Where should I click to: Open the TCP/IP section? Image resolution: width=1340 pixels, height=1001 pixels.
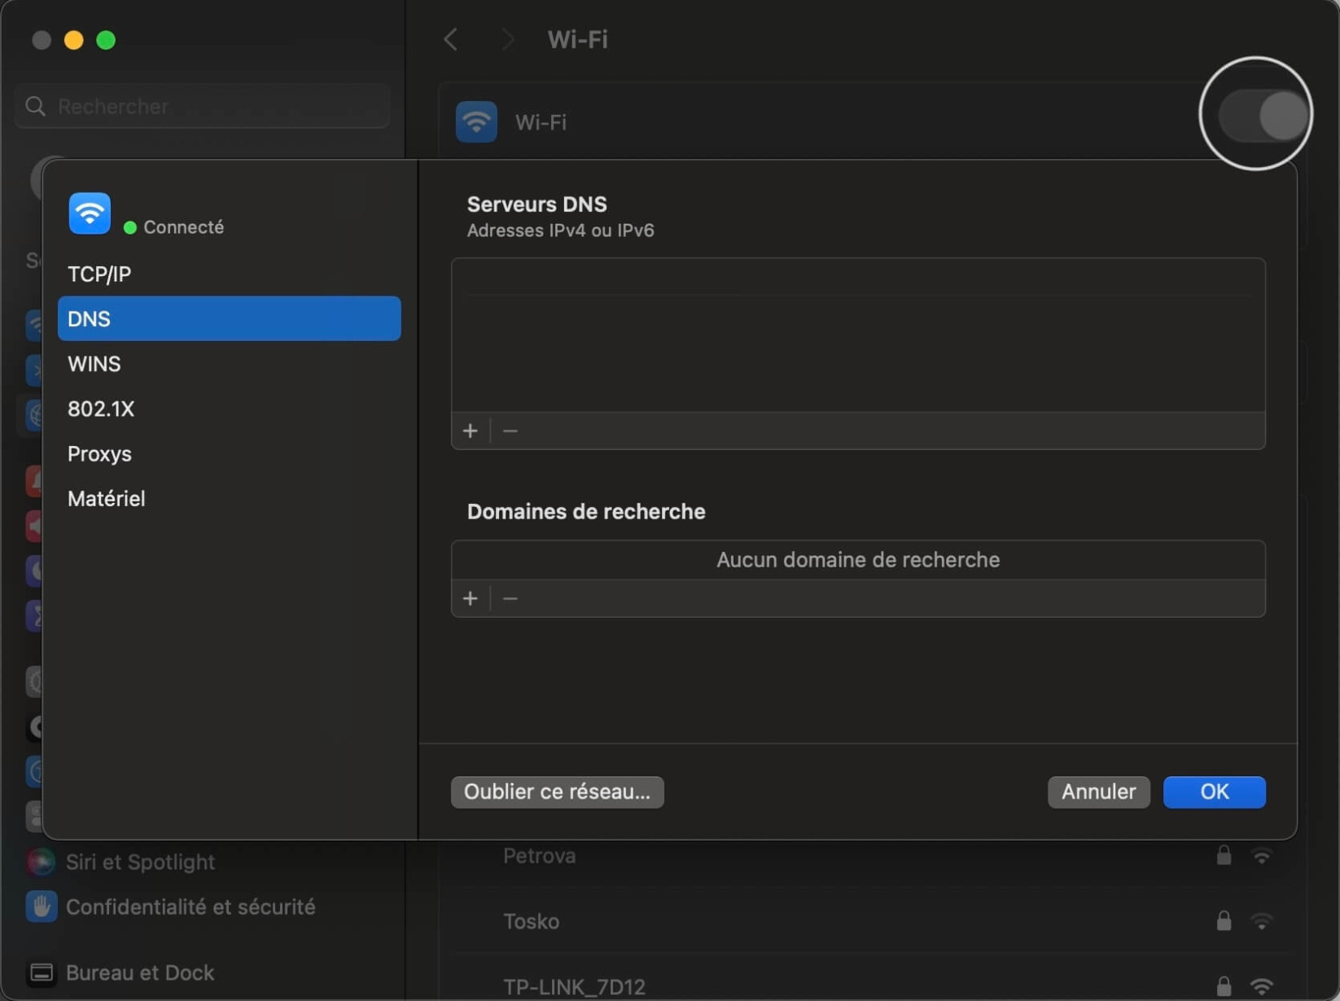(229, 274)
